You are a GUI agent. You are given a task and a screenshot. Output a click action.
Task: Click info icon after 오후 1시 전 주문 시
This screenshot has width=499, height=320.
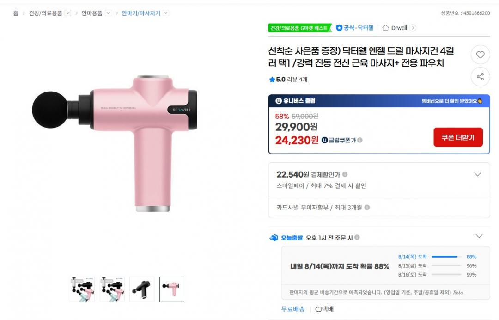click(357, 238)
